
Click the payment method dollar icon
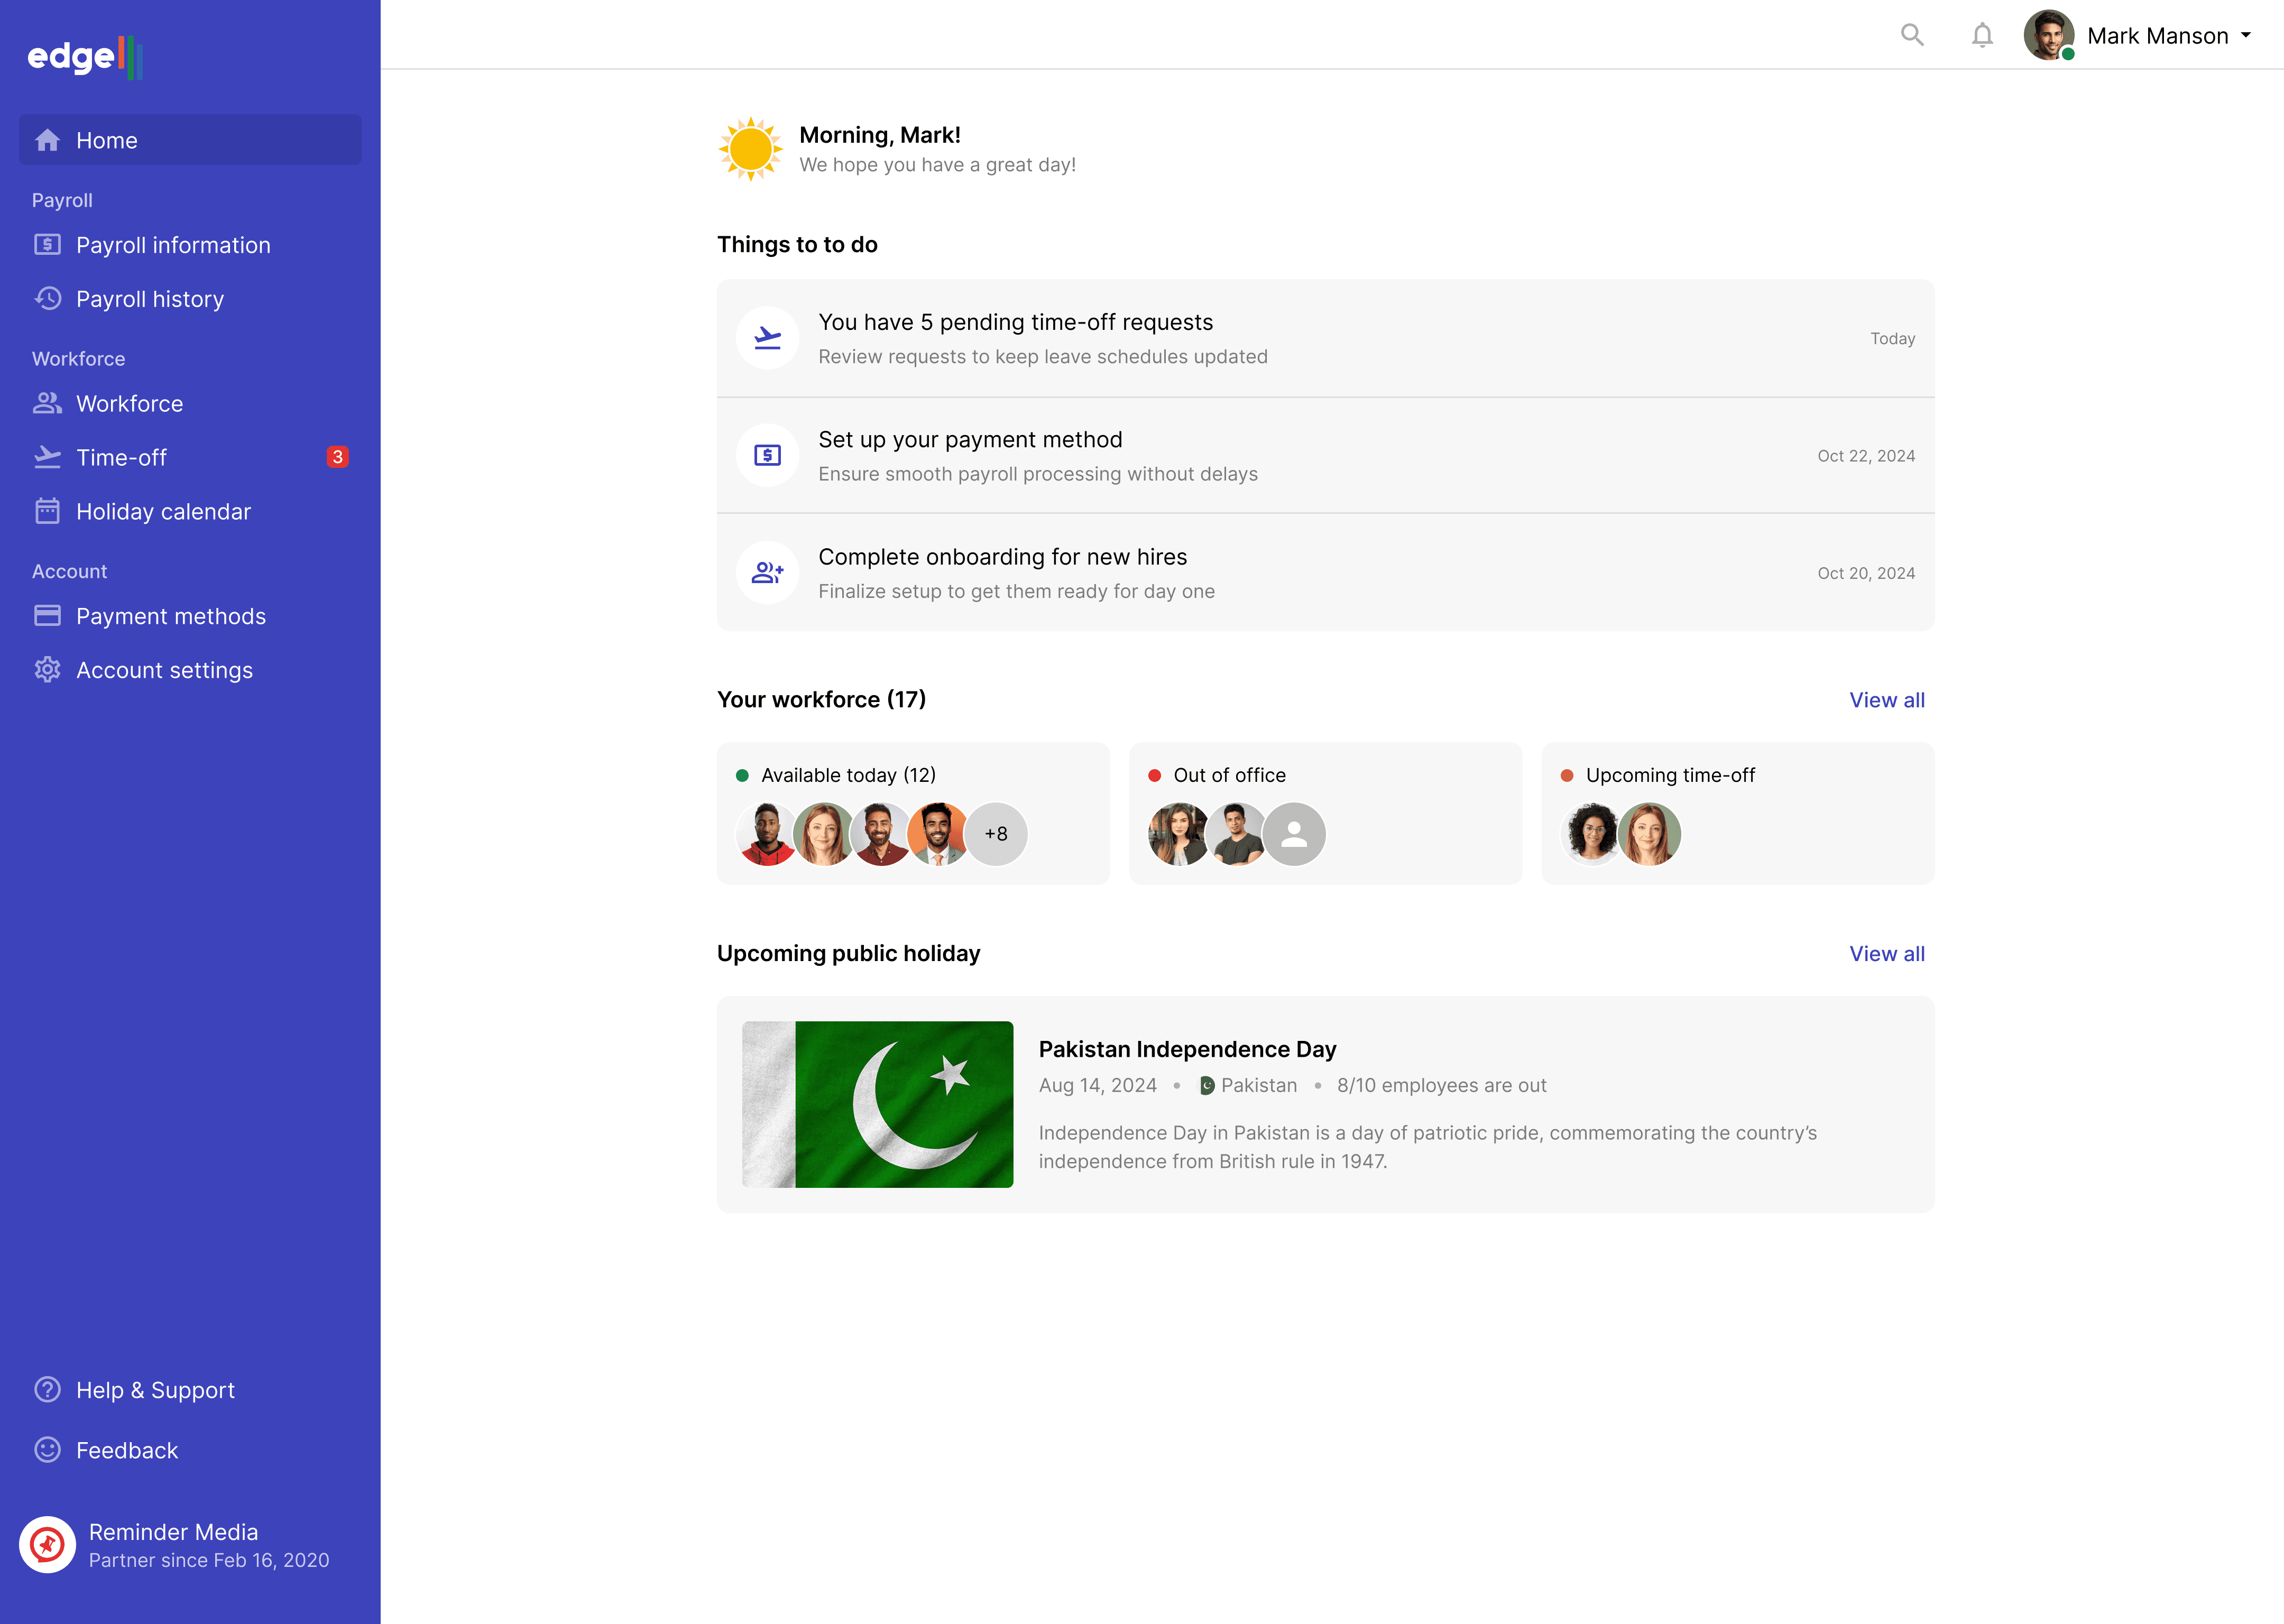tap(767, 456)
